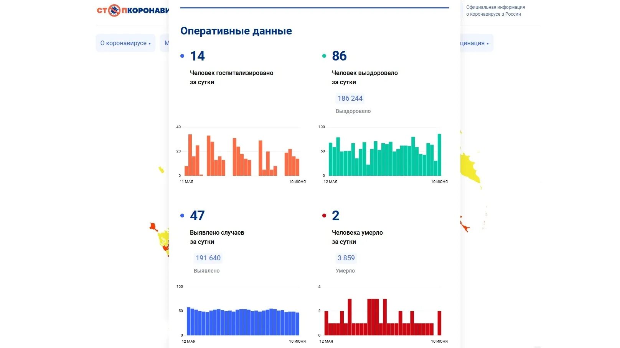Click the last bar in the green recoveries chart

pos(439,155)
